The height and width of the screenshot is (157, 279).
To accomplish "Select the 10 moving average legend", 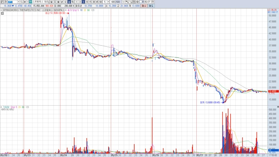I will coord(81,10).
